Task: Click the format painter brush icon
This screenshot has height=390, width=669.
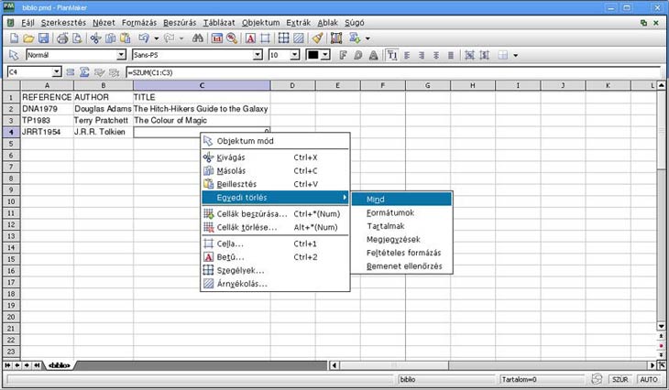Action: [x=317, y=38]
